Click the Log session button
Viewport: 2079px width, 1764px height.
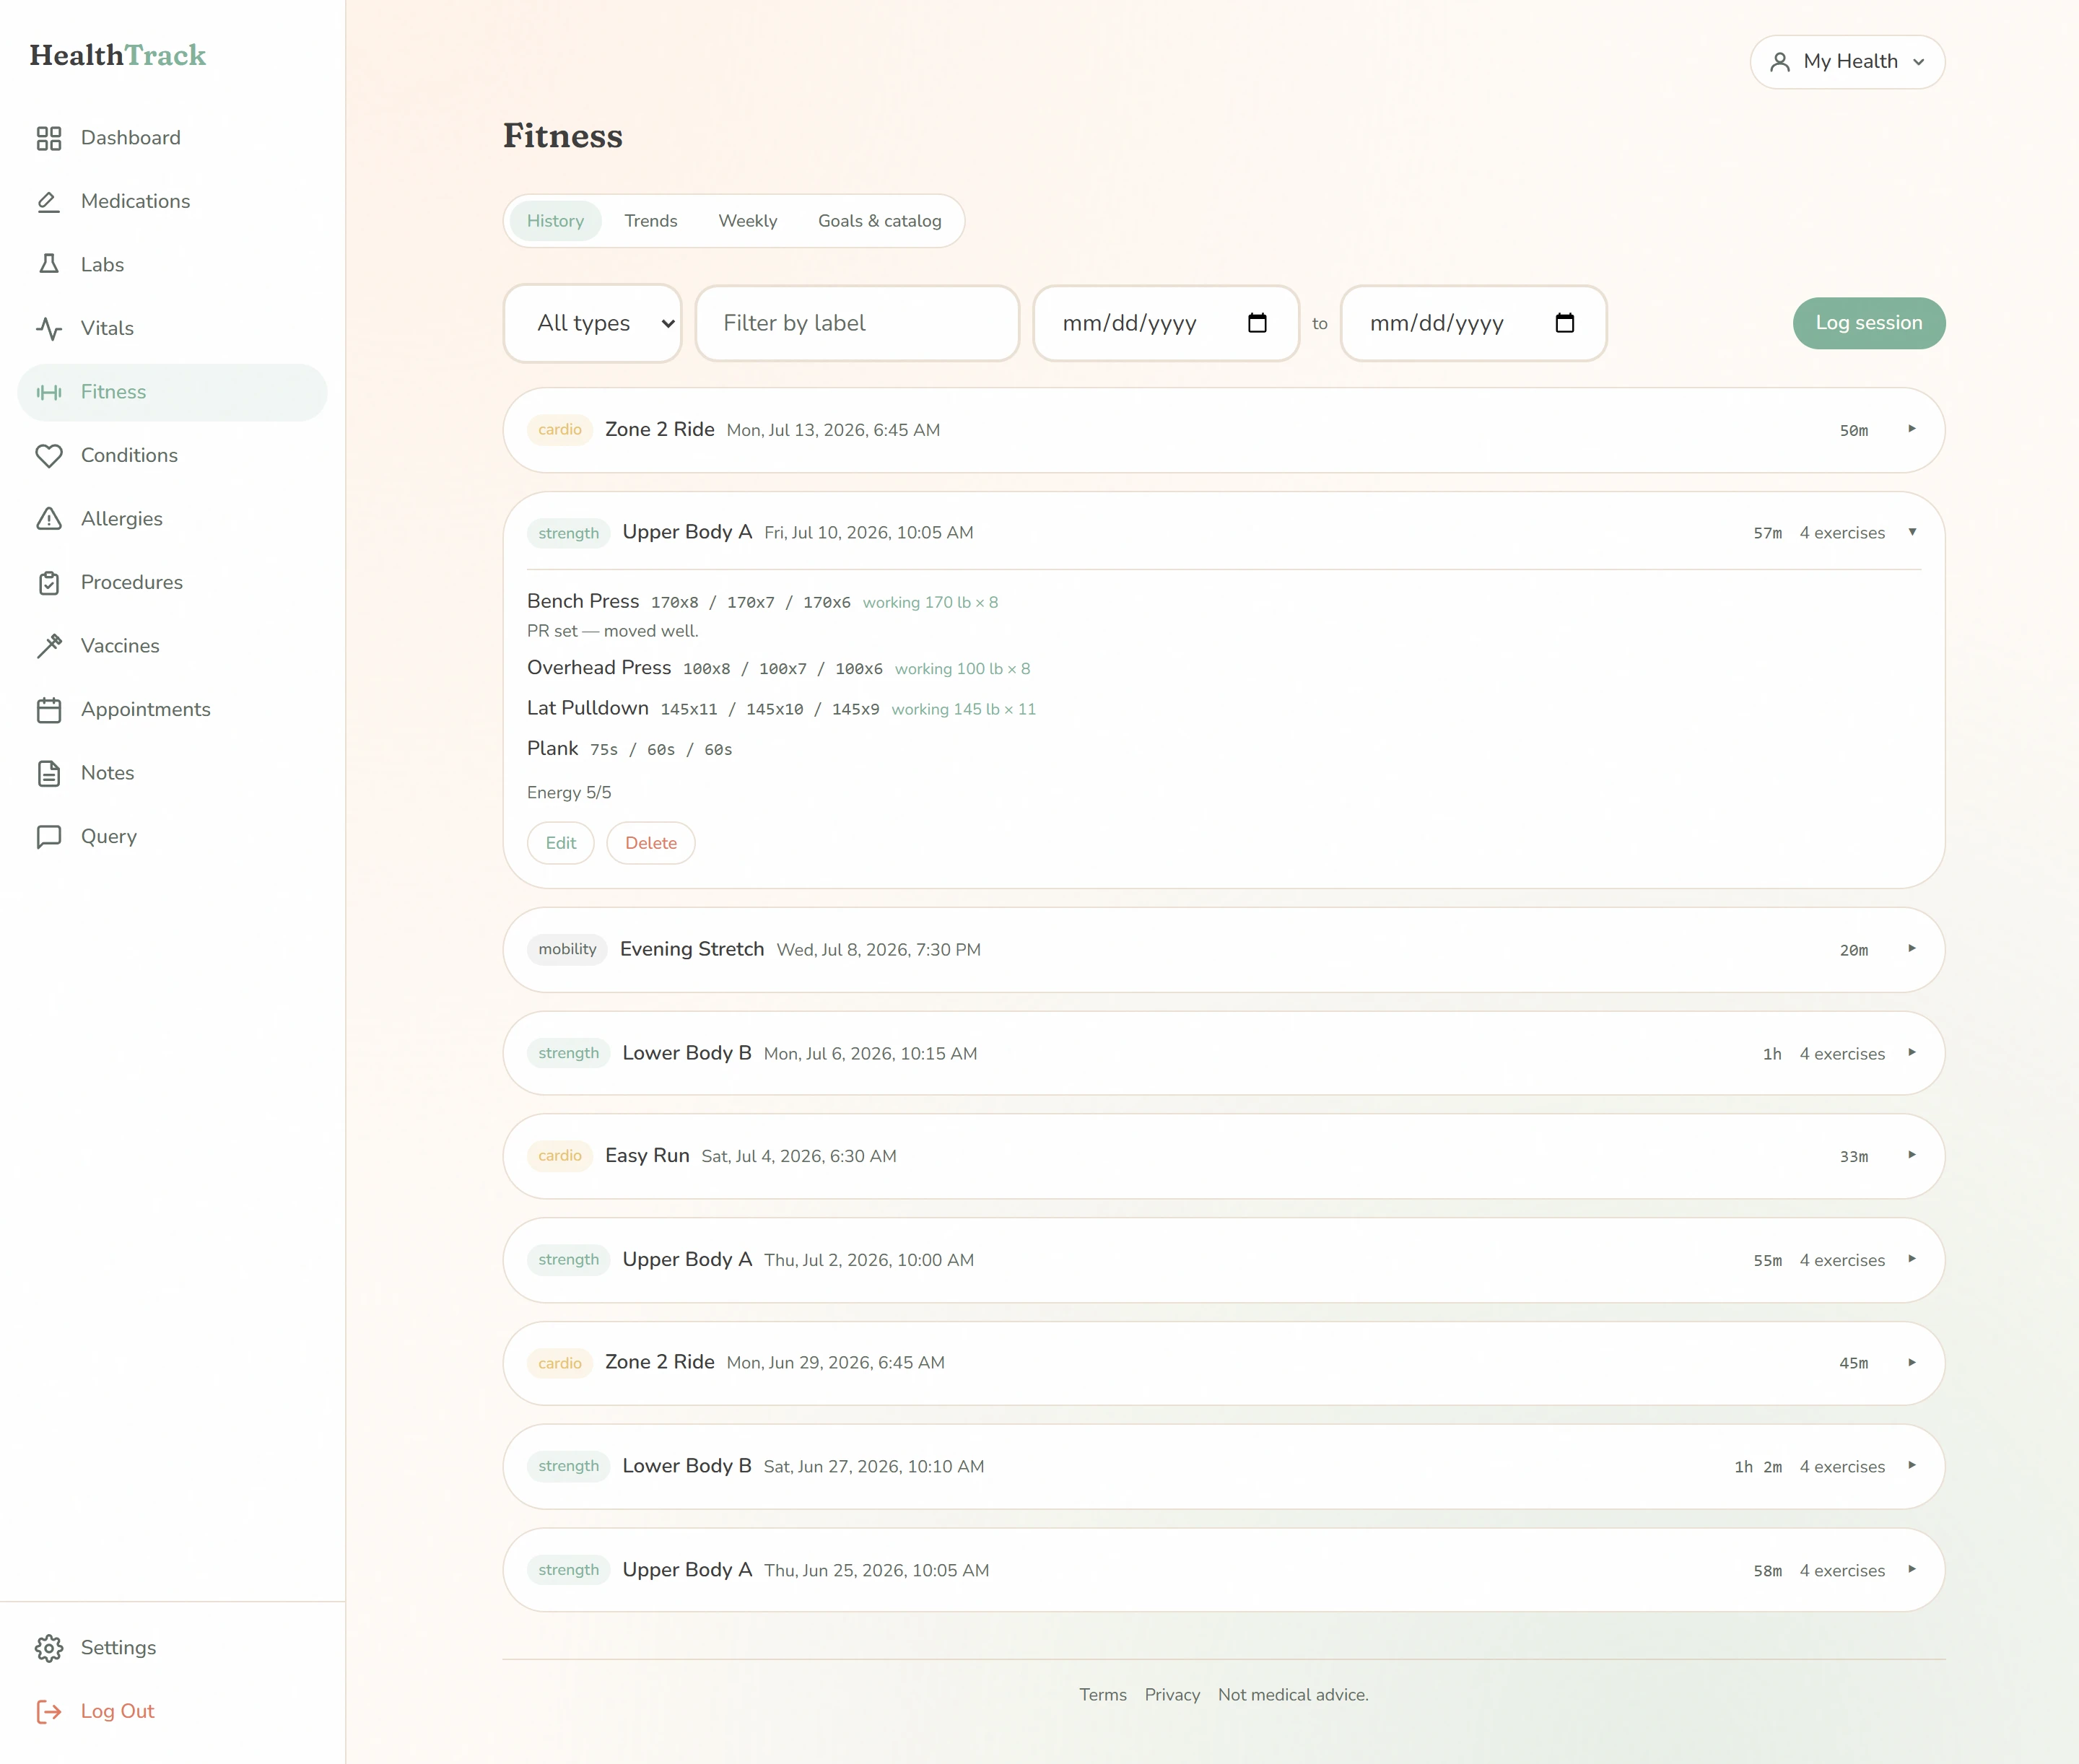(x=1869, y=323)
